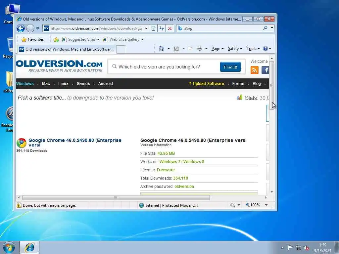Image resolution: width=339 pixels, height=254 pixels.
Task: Click the page error warning icon in status bar
Action: (x=19, y=205)
